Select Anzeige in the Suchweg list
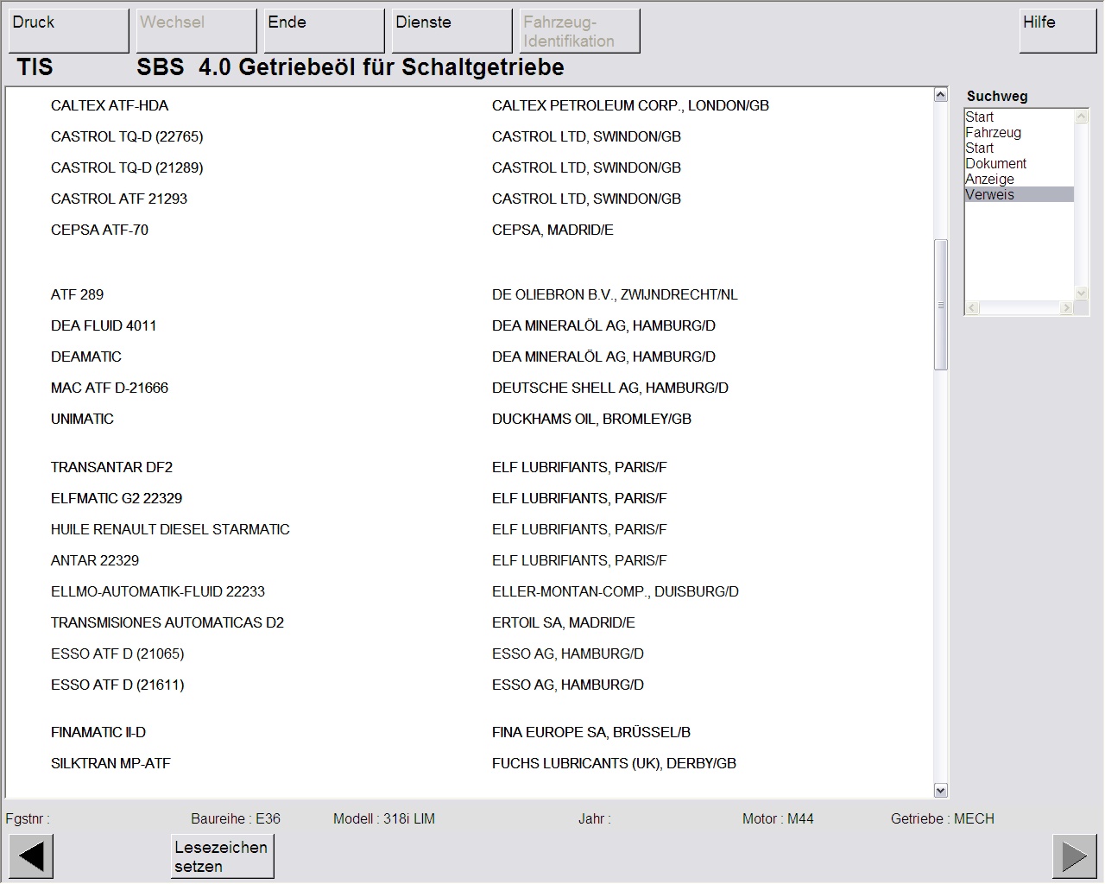This screenshot has width=1105, height=884. 989,179
